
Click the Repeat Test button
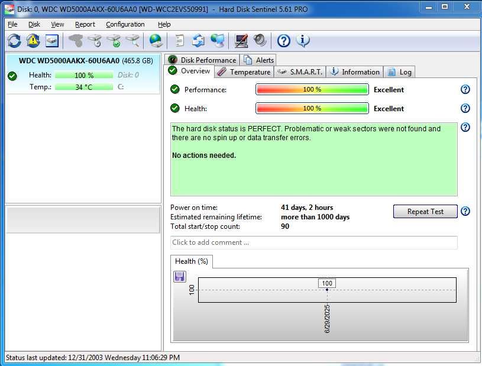425,212
